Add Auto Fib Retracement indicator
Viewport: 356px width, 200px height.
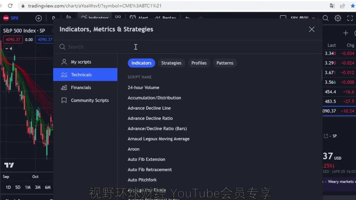[x=149, y=170]
